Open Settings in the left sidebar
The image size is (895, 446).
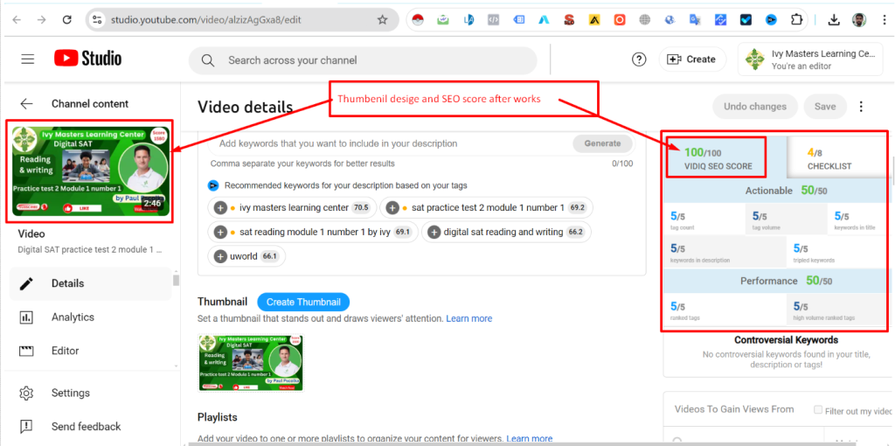coord(70,393)
